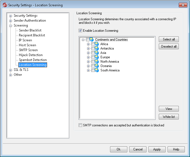Enable SMTP connections accepted but authentication blocked
The width and height of the screenshot is (190, 157).
click(80, 125)
